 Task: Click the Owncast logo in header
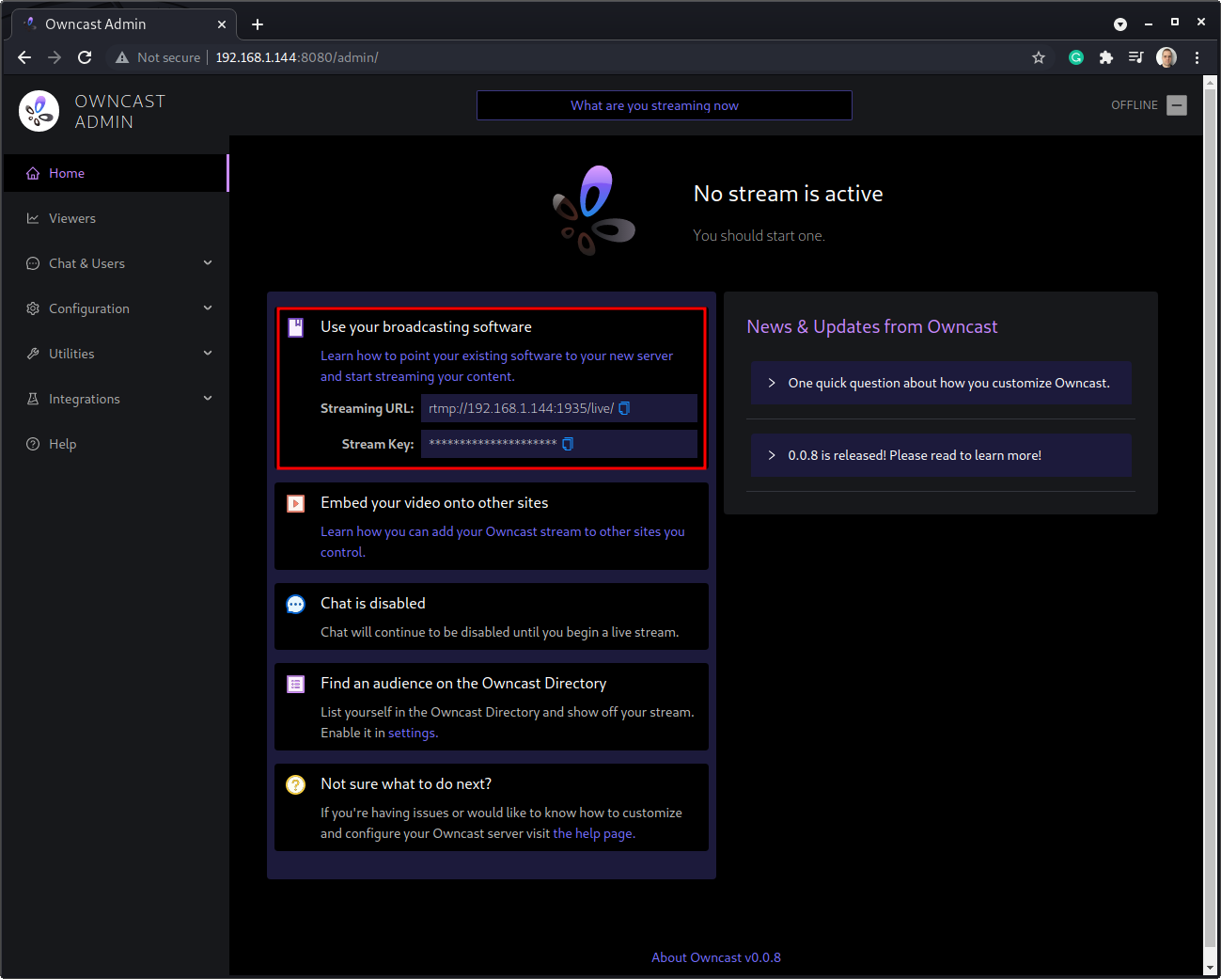(39, 111)
